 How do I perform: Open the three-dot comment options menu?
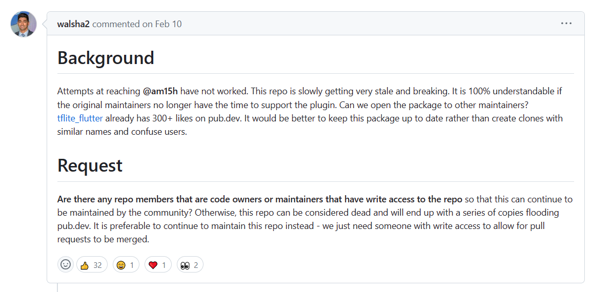pos(566,24)
